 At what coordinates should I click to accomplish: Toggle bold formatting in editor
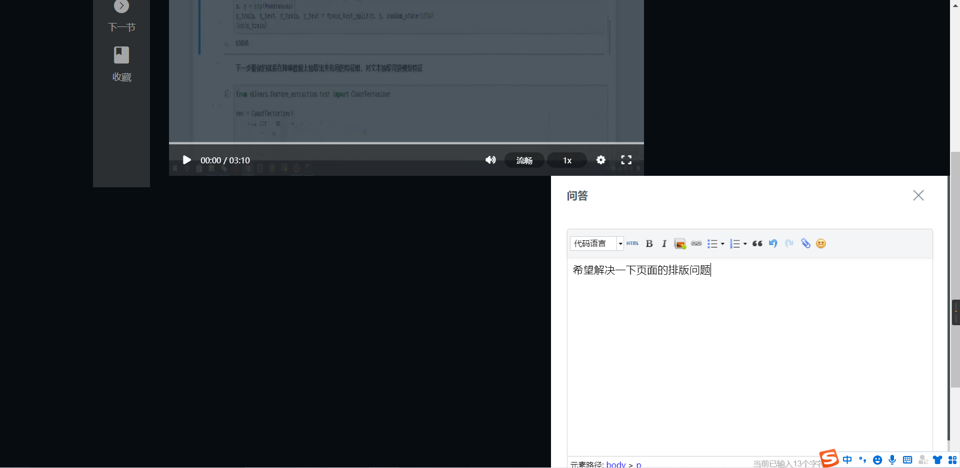pos(649,243)
